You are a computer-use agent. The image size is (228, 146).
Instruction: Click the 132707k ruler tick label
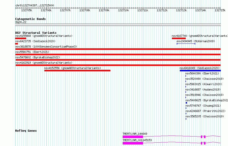(x=65, y=10)
